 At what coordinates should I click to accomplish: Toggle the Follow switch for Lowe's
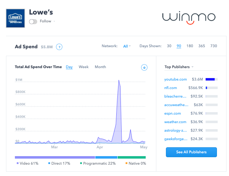coord(33,22)
